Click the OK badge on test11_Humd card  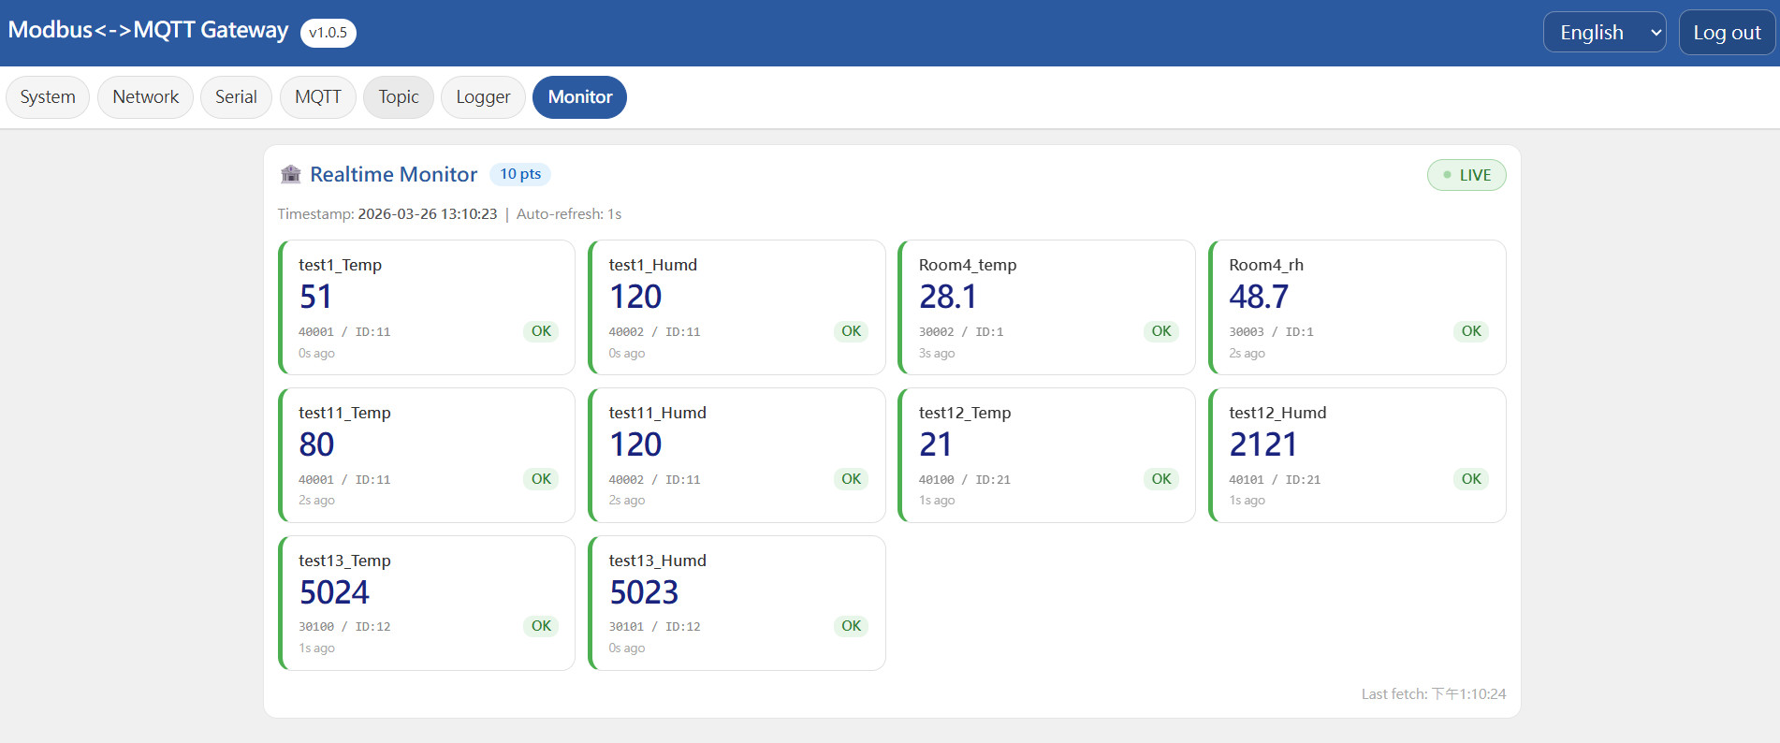(851, 479)
